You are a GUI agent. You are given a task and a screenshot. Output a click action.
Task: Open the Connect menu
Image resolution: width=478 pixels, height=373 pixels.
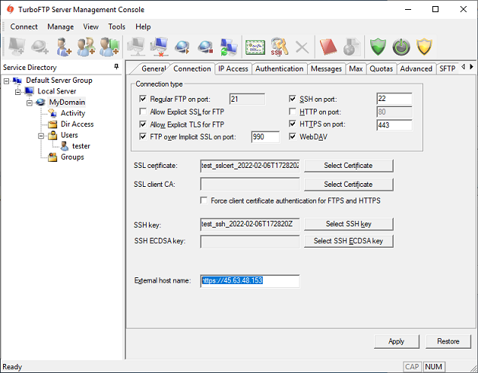[24, 27]
